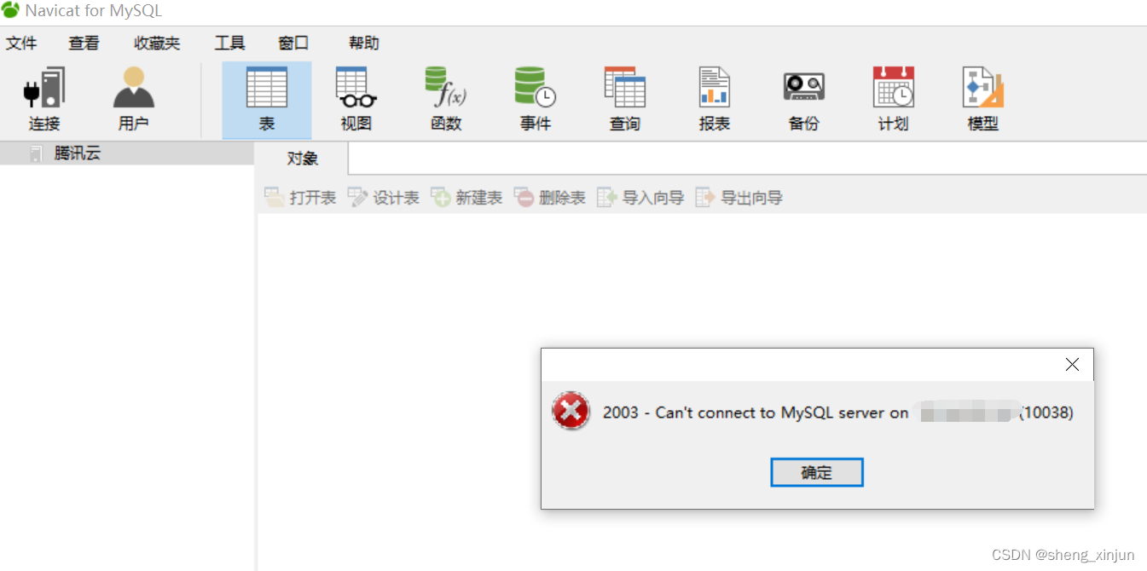Image resolution: width=1147 pixels, height=571 pixels.
Task: Switch to 视图 views
Action: tap(356, 100)
